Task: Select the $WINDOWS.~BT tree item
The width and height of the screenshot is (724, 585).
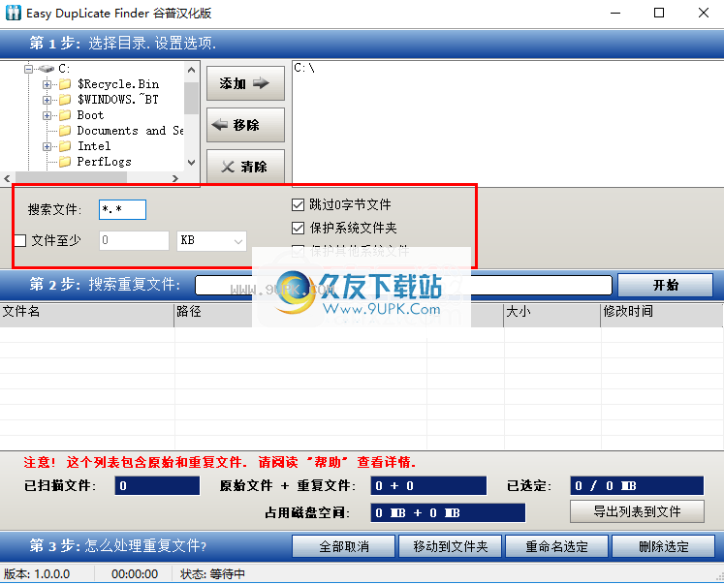Action: click(118, 100)
